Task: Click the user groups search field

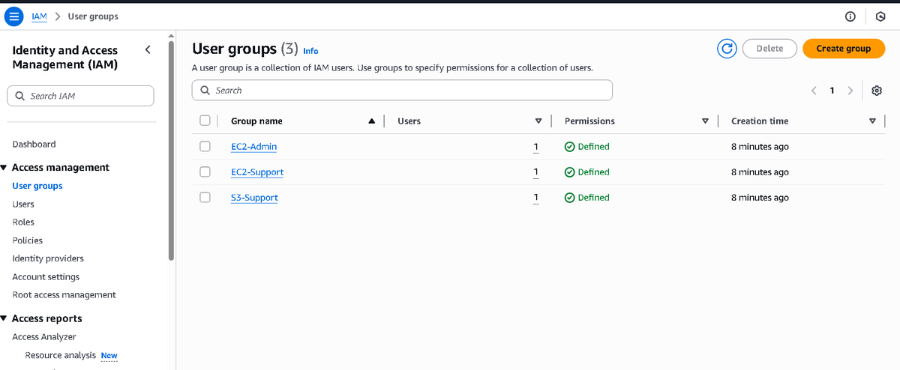Action: click(402, 91)
